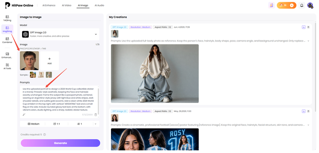This screenshot has width=319, height=153.
Task: Click the Credits required: 5 text
Action: point(31,134)
